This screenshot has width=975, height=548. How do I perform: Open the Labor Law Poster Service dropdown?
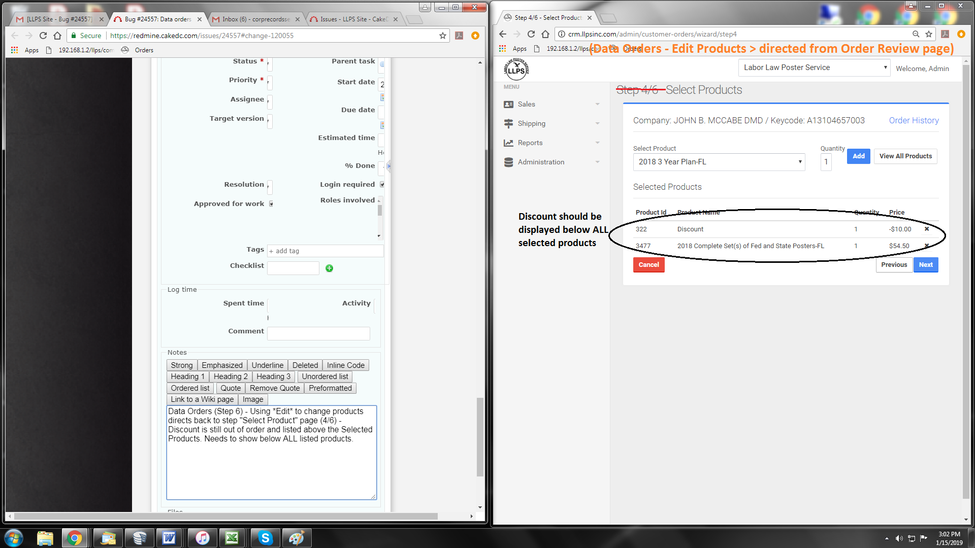814,67
